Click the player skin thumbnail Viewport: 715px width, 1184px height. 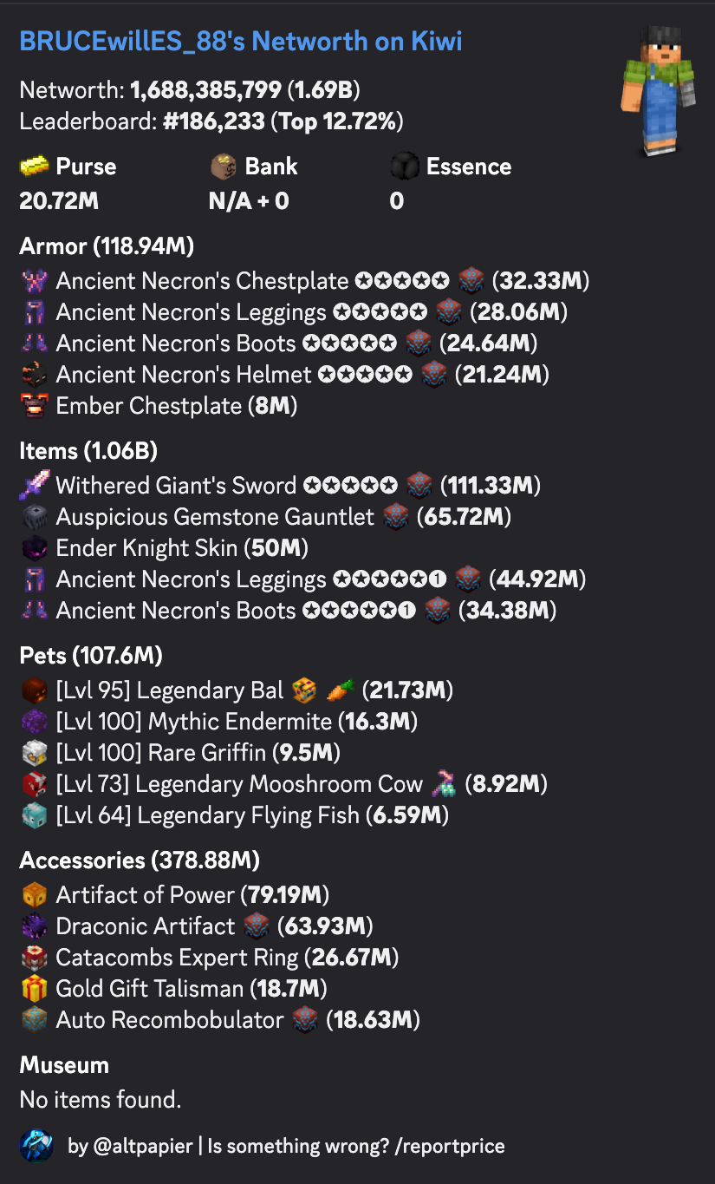tap(660, 91)
